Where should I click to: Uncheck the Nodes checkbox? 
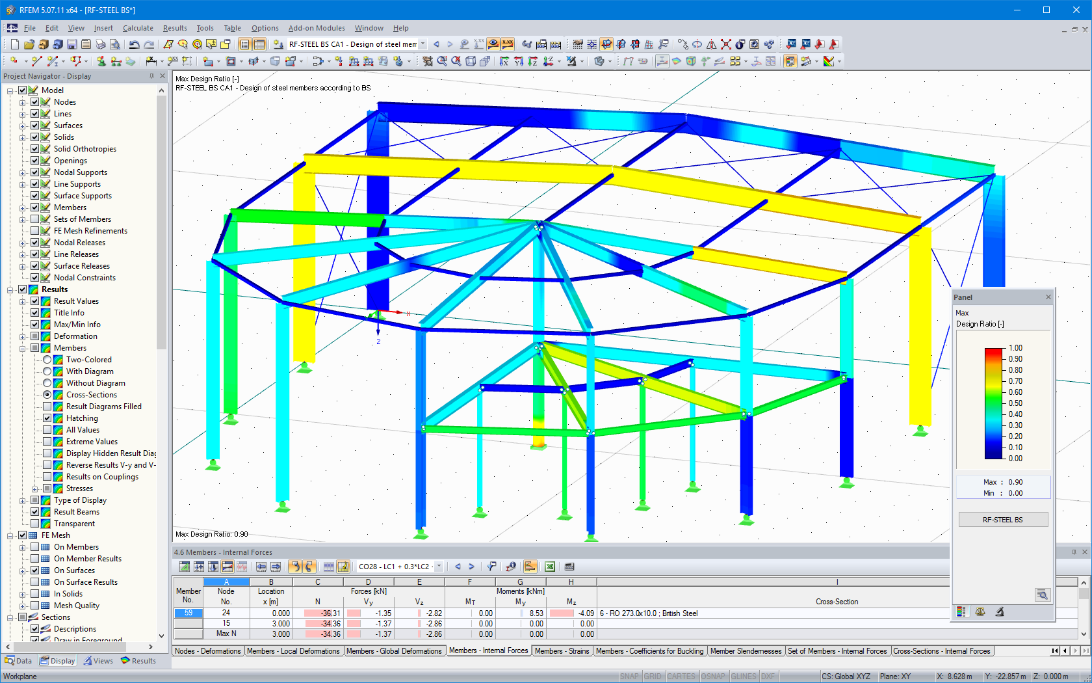[x=35, y=102]
